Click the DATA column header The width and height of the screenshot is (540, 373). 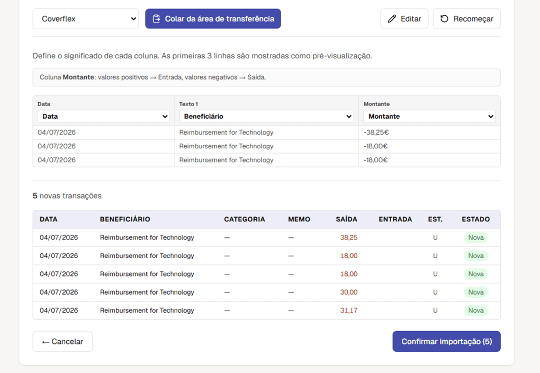[x=49, y=219]
